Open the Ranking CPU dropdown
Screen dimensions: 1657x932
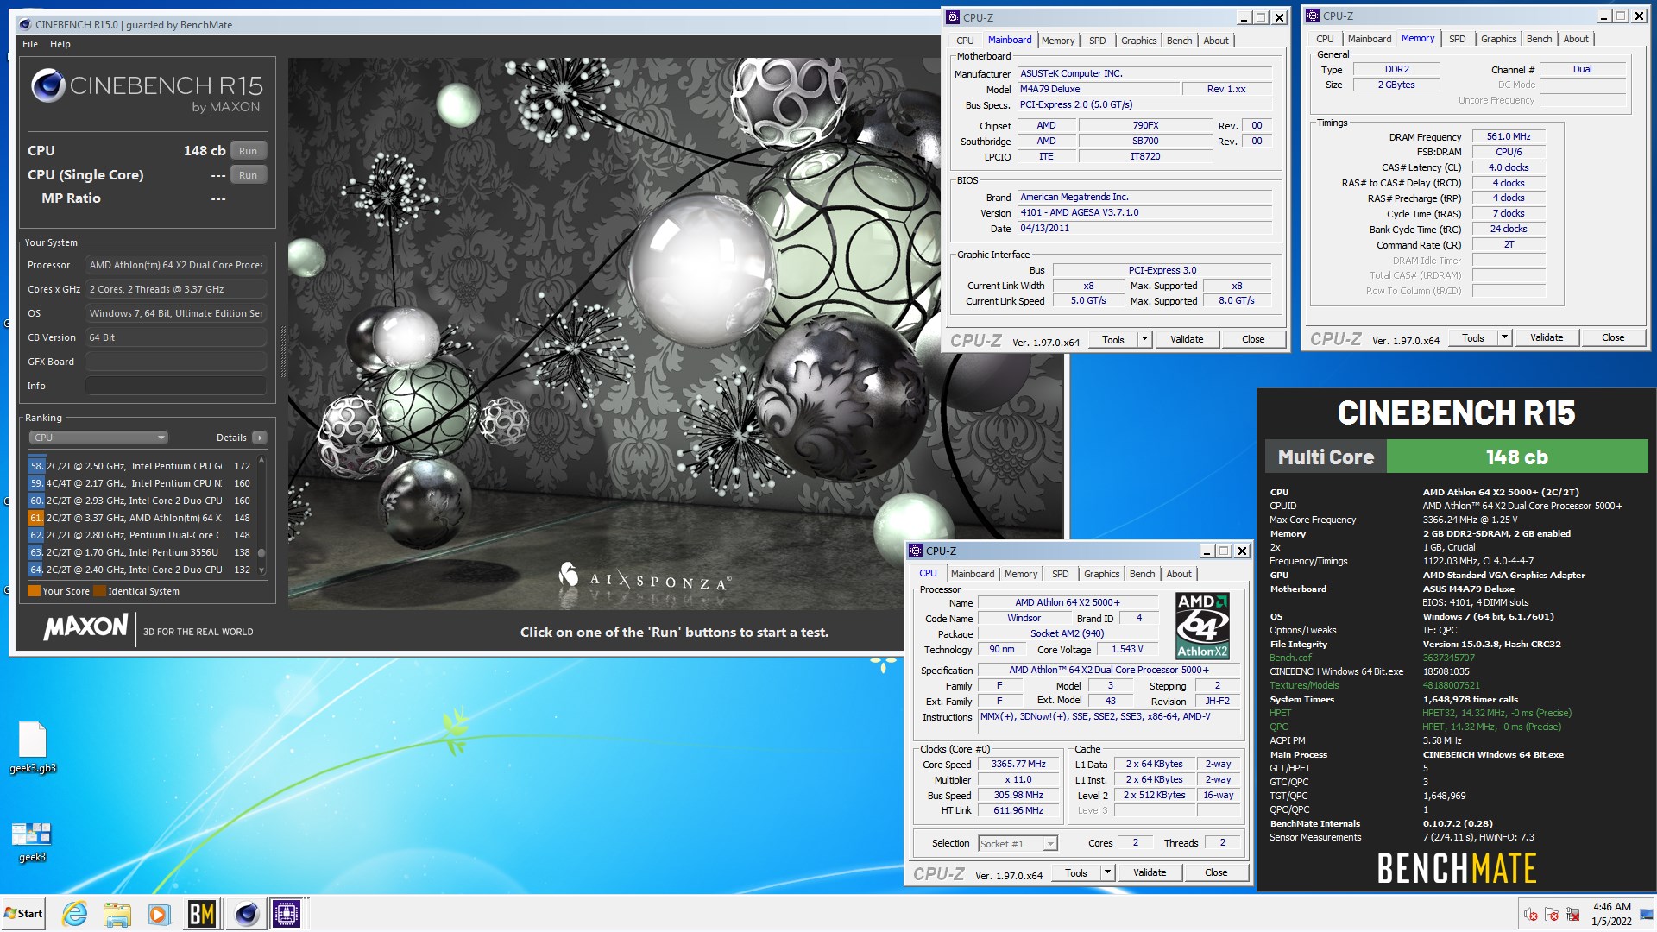pos(98,438)
